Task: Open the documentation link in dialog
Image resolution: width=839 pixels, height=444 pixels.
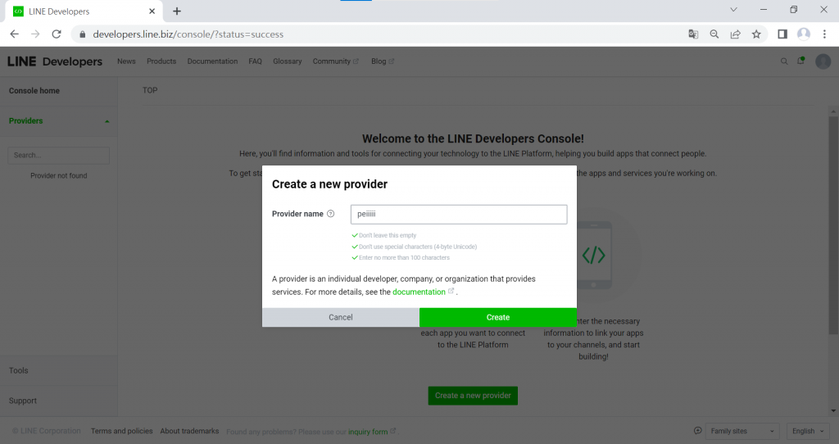Action: 419,292
